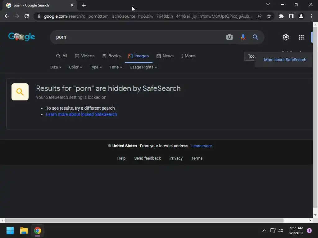Screen dimensions: 318x238
Task: Click the 'Results for "porn" are hidden' heading
Action: click(108, 88)
